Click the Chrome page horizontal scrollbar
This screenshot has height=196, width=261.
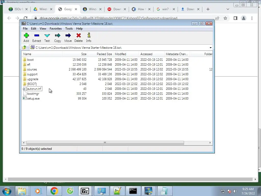click(130, 179)
